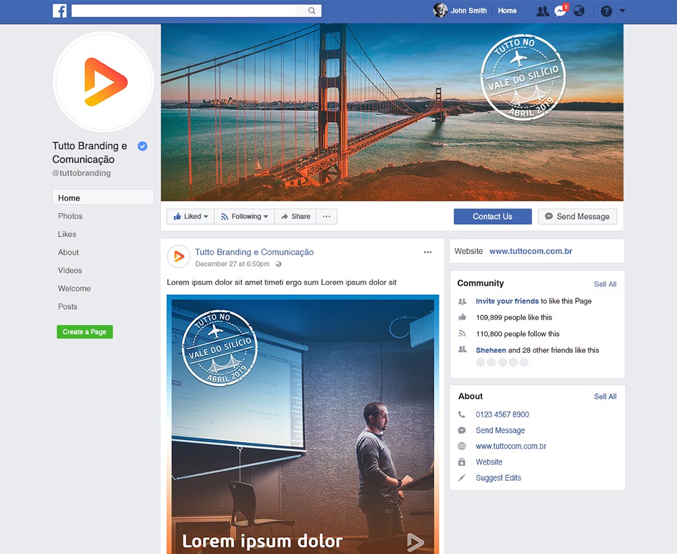Viewport: 677px width, 554px height.
Task: Open the Likes section
Action: coord(67,234)
